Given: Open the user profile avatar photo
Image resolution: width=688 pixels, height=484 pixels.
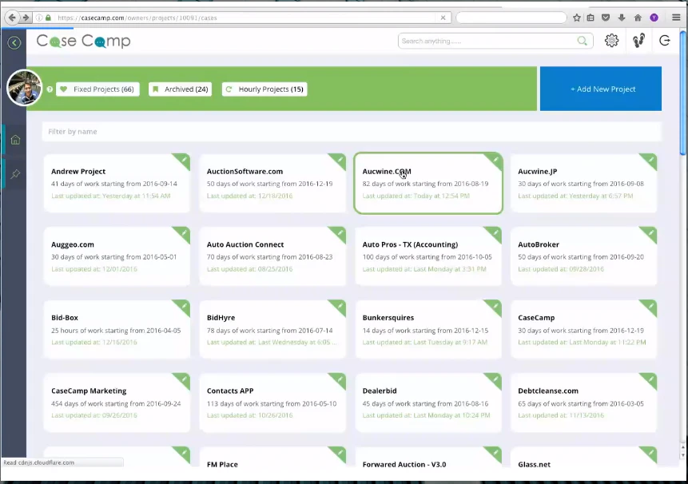Looking at the screenshot, I should (x=25, y=88).
